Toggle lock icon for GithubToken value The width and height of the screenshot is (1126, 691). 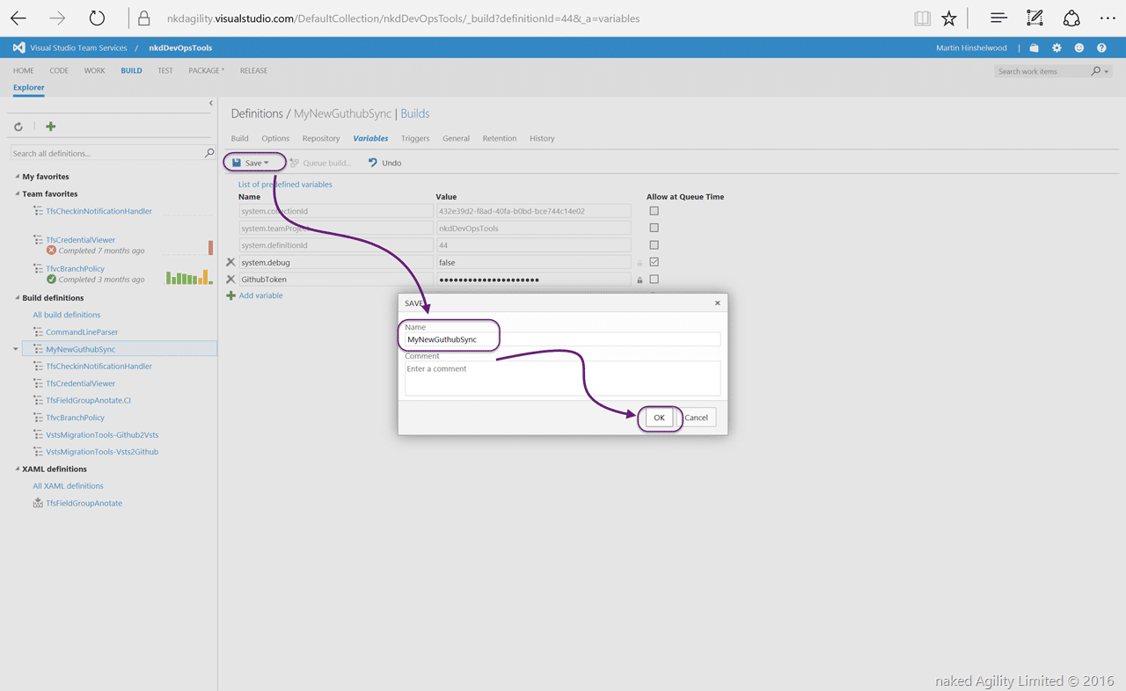pos(640,280)
